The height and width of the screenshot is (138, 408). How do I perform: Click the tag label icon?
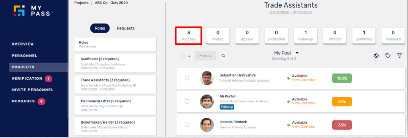pyautogui.click(x=388, y=55)
